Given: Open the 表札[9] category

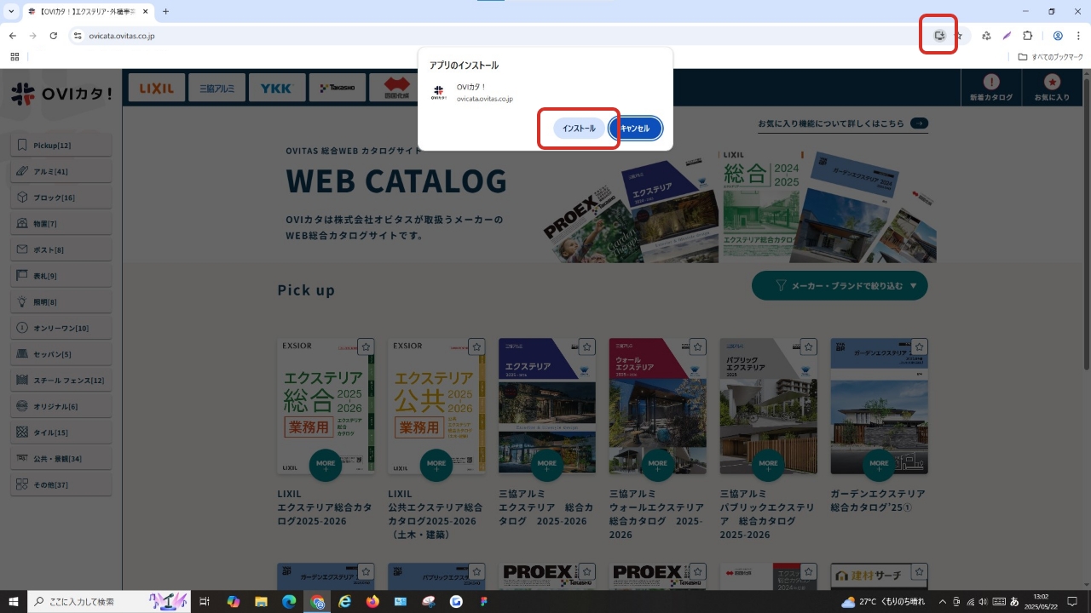Looking at the screenshot, I should (x=61, y=276).
